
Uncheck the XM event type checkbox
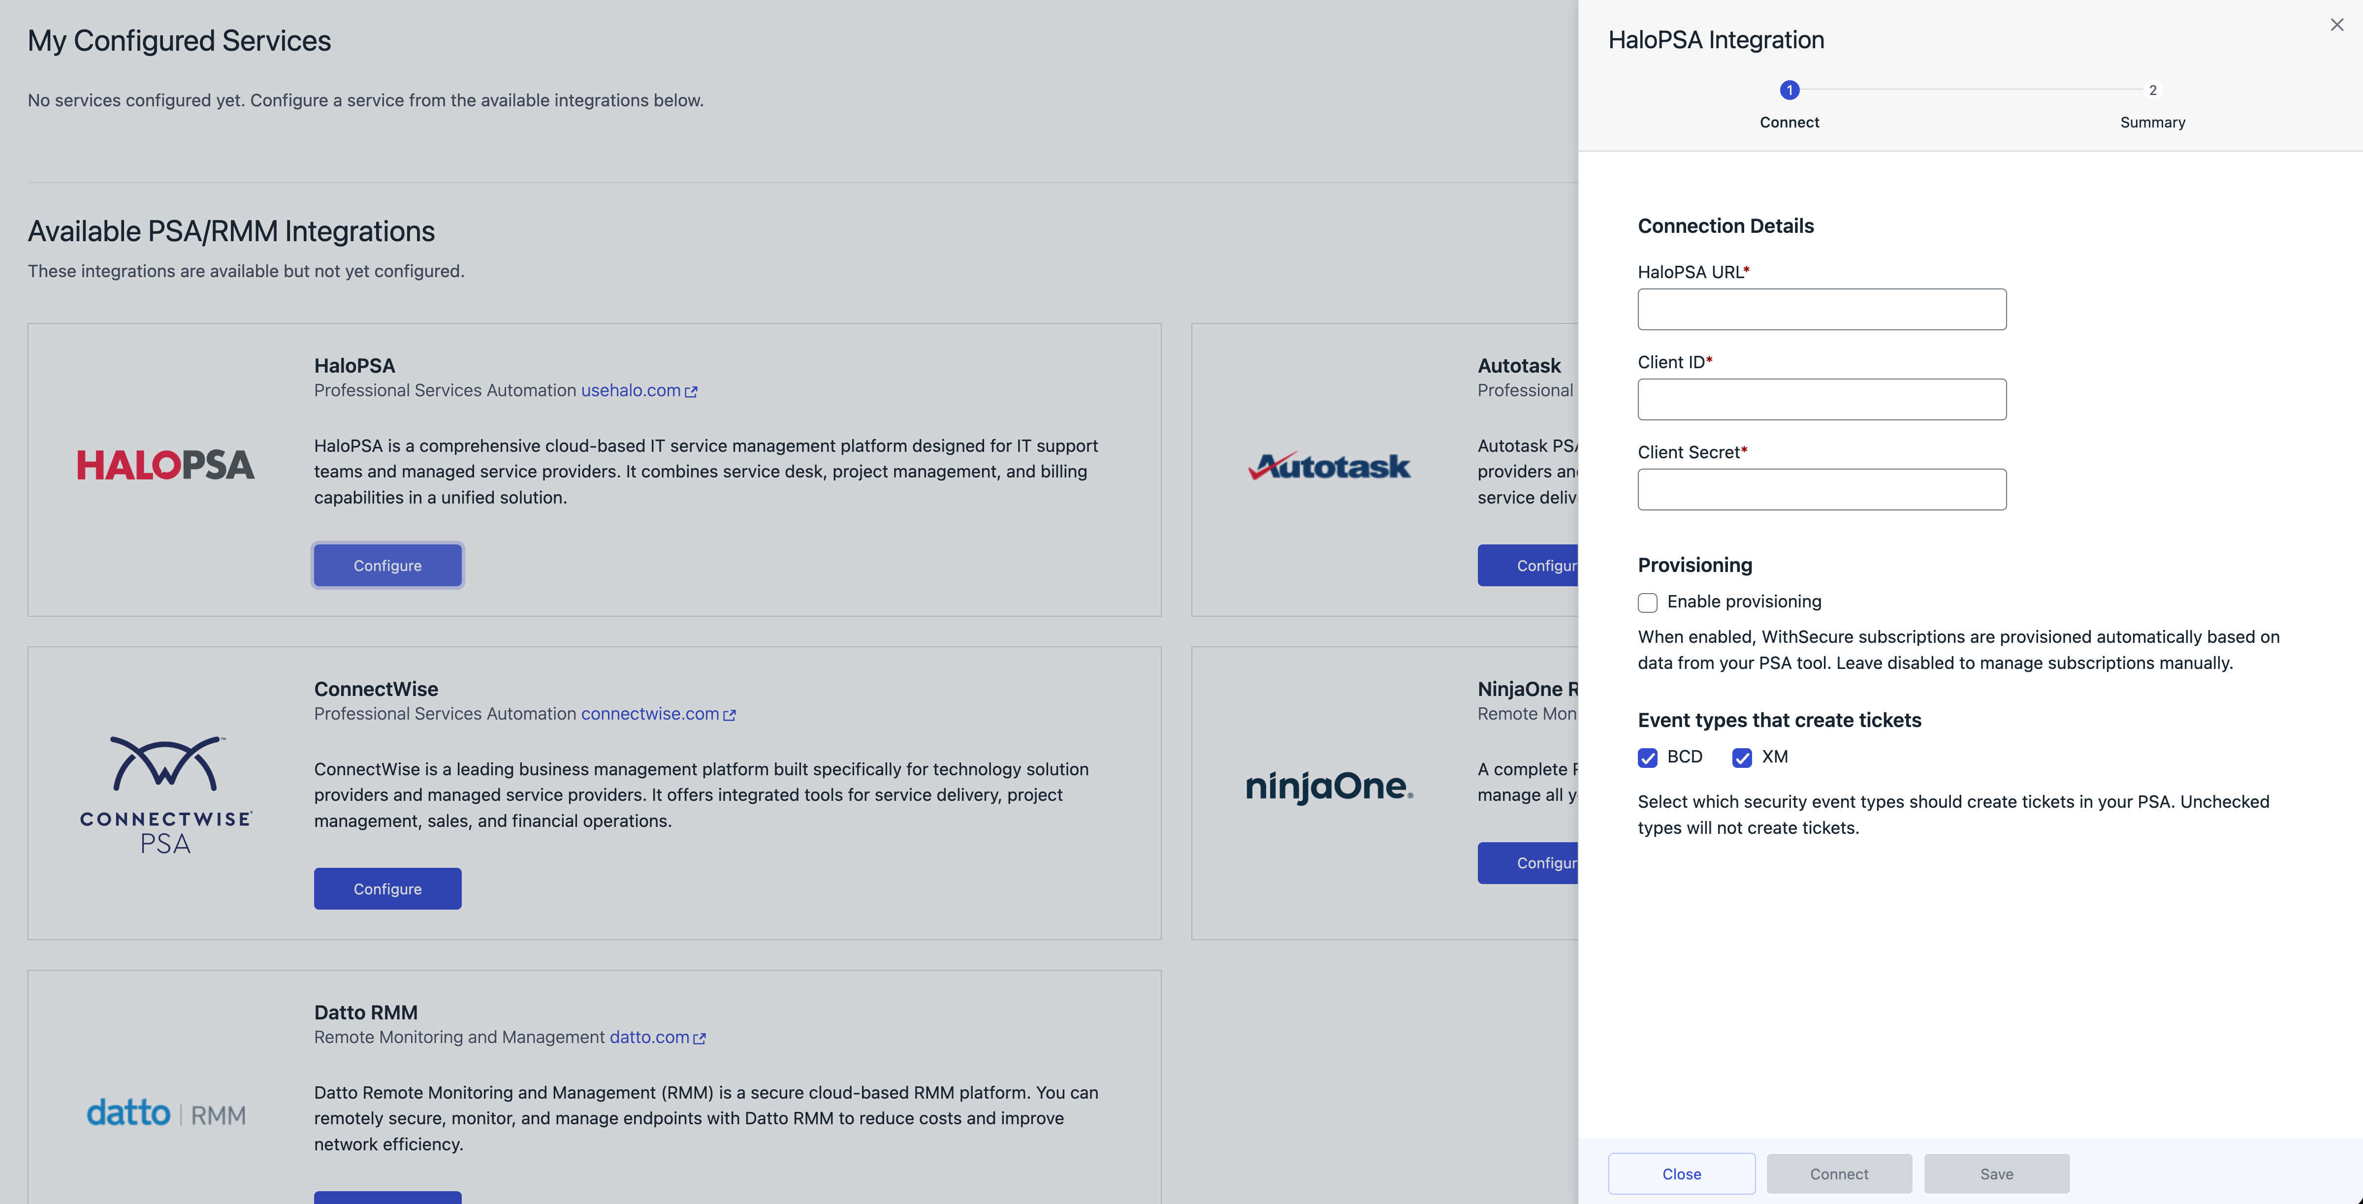pyautogui.click(x=1742, y=758)
